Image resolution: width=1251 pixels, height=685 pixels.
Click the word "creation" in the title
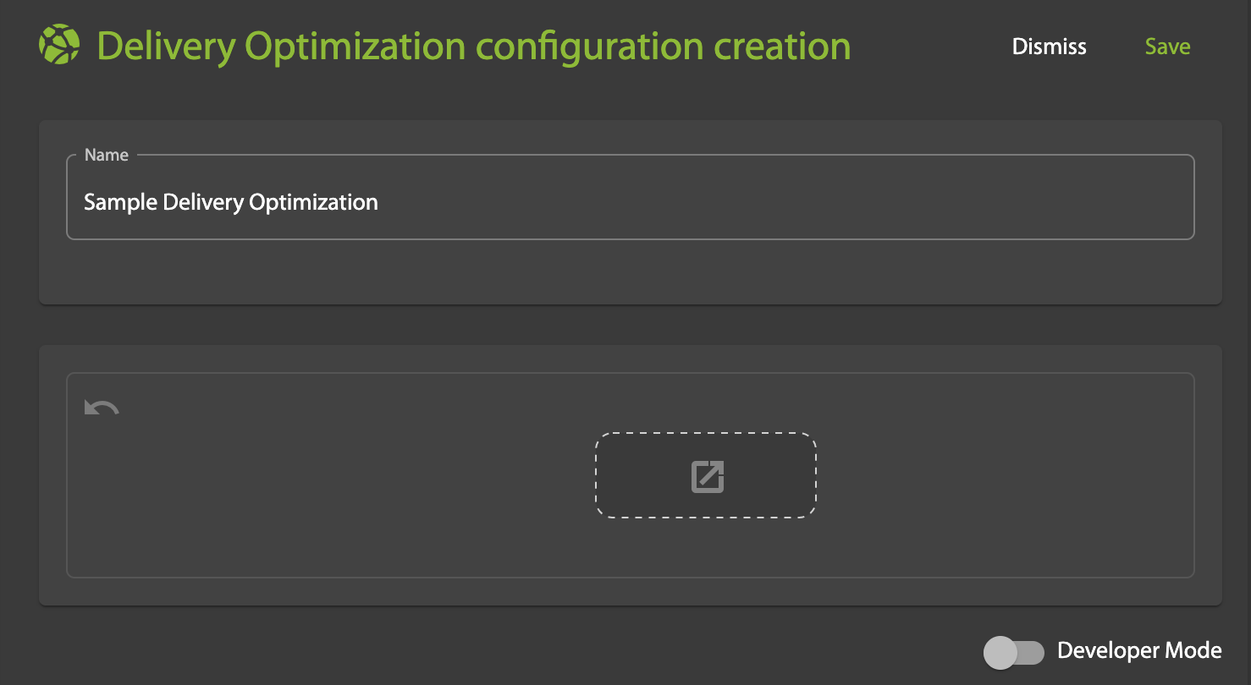tap(781, 47)
